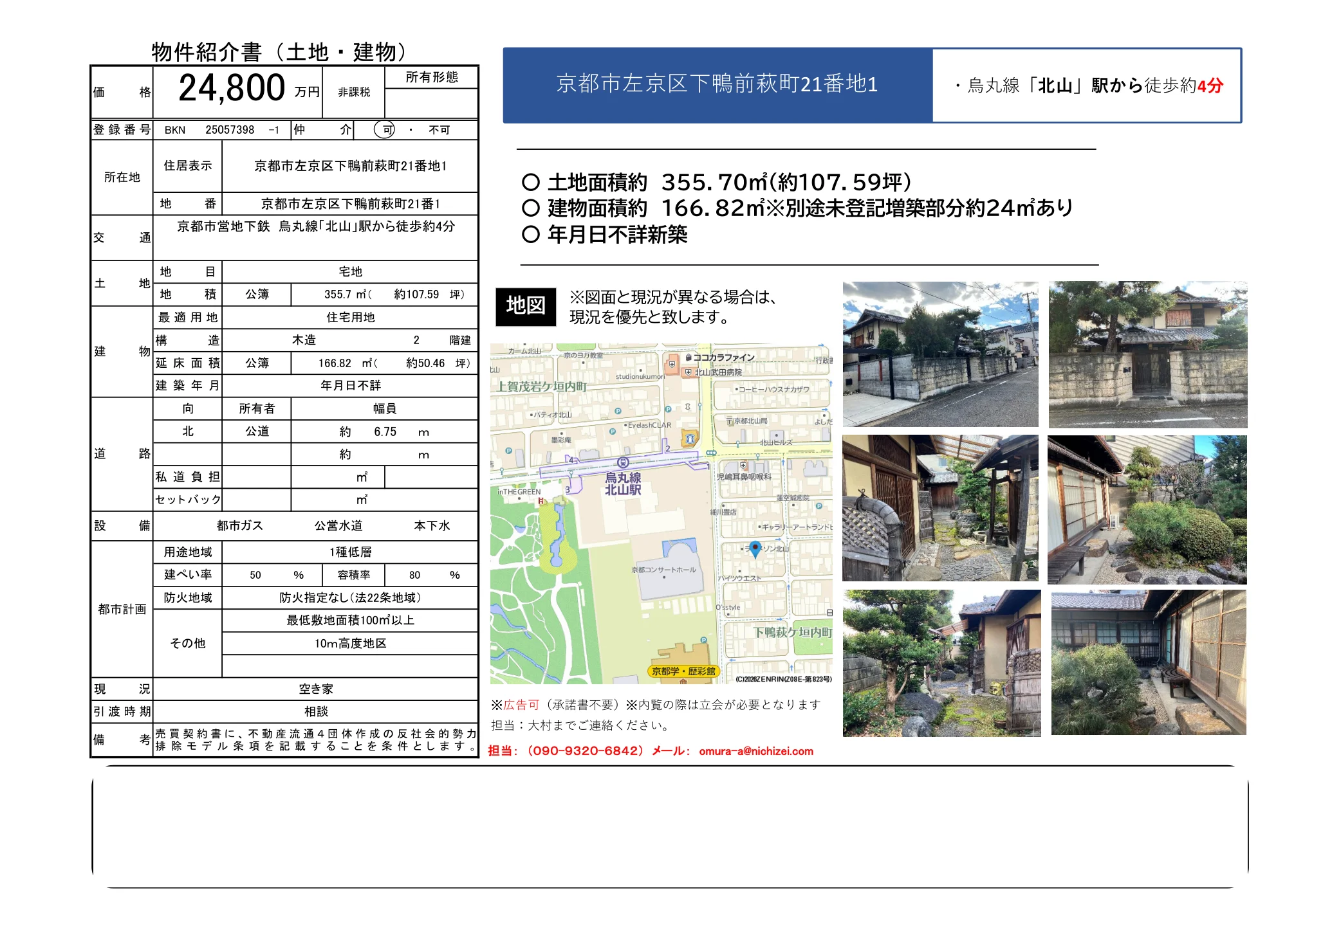Click the 北山駅 train station icon on the map
Image resolution: width=1323 pixels, height=935 pixels.
(624, 463)
